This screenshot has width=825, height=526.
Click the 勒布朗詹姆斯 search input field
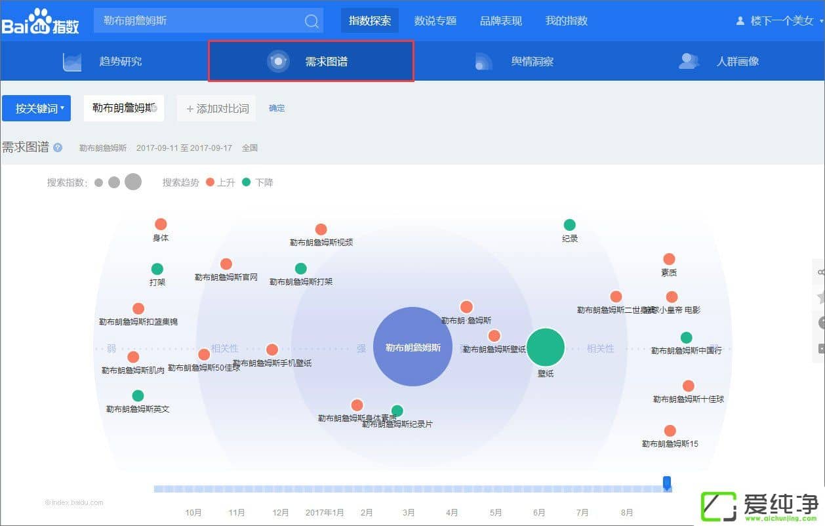[x=197, y=21]
